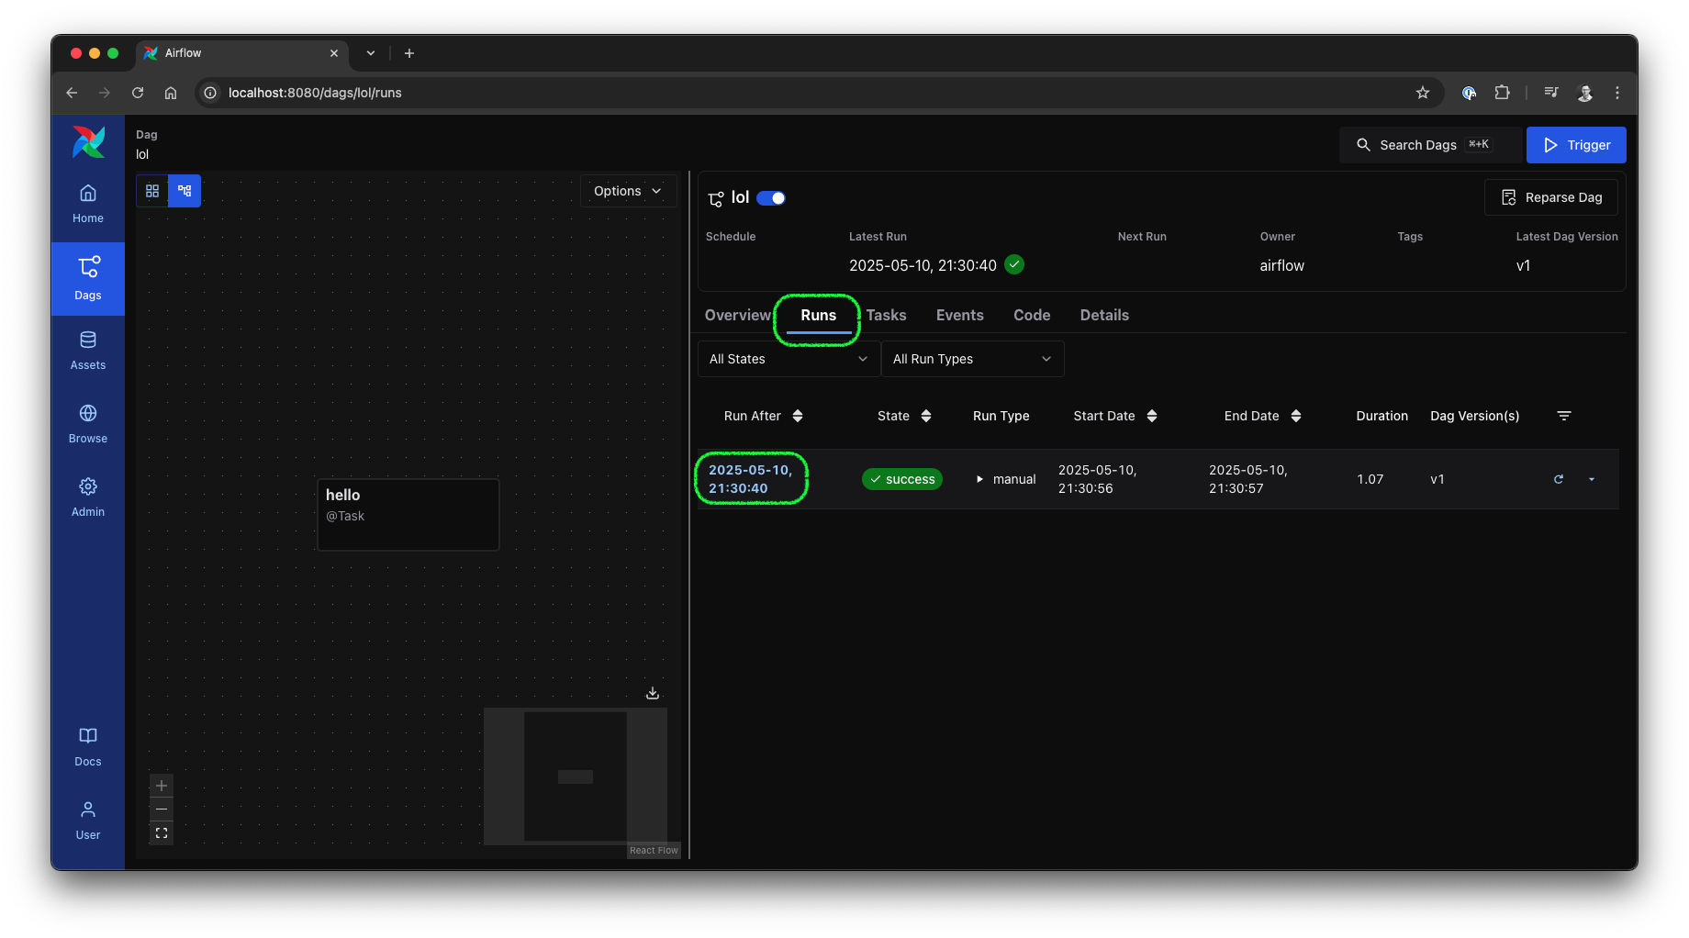
Task: Trigger a new DAG run
Action: coord(1576,144)
